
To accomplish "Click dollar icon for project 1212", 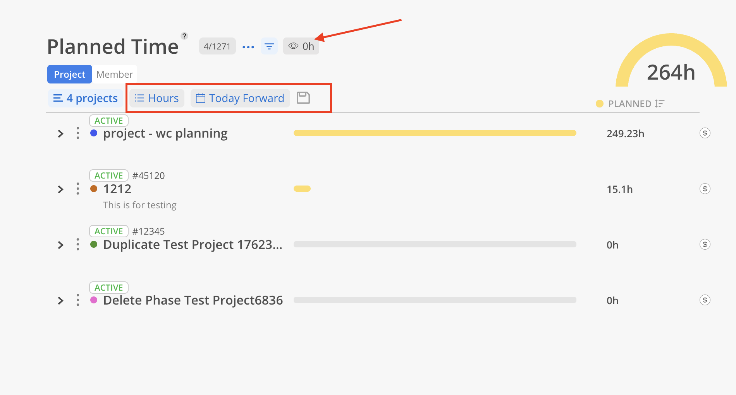I will (705, 189).
